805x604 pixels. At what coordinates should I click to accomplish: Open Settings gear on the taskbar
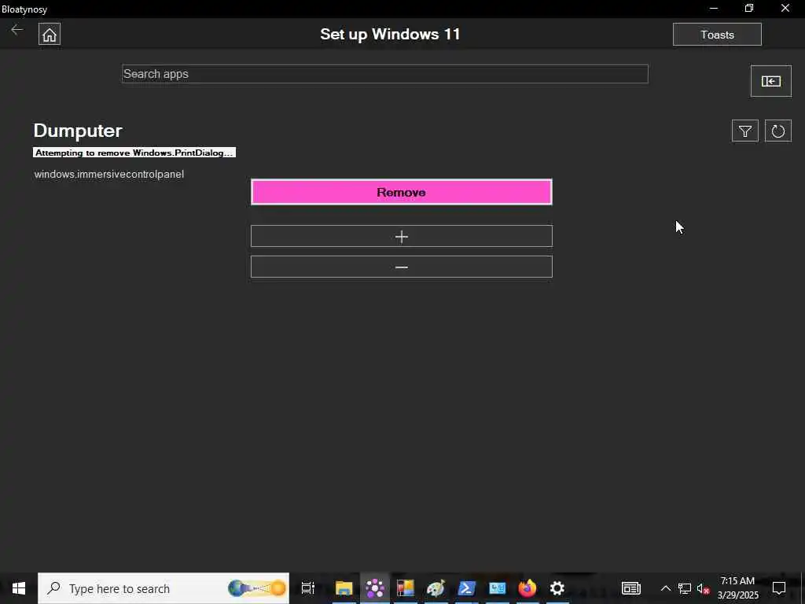[x=557, y=588]
